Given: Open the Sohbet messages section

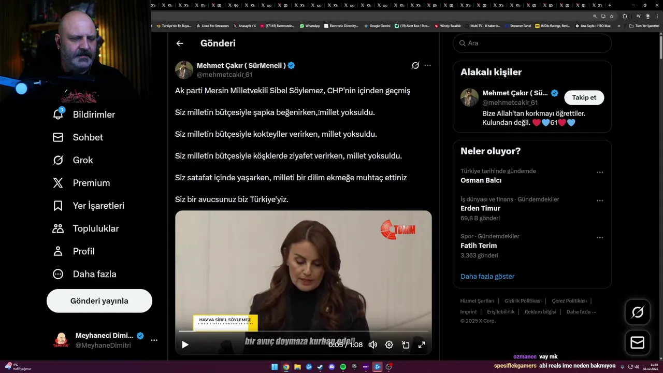Looking at the screenshot, I should 78,137.
